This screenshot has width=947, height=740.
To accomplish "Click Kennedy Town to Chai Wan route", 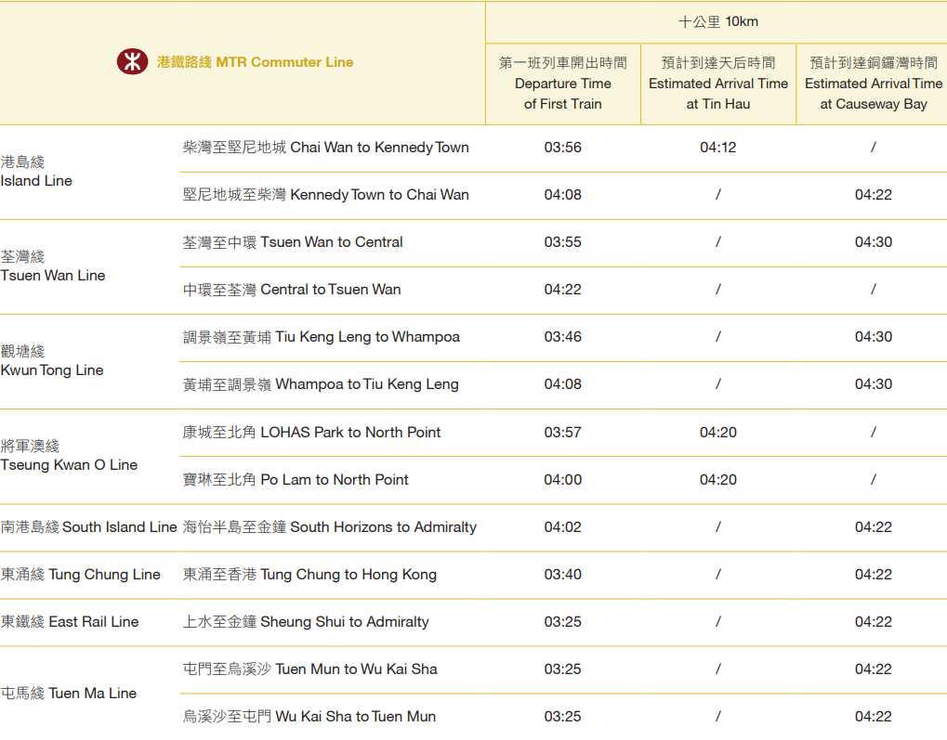I will [326, 195].
